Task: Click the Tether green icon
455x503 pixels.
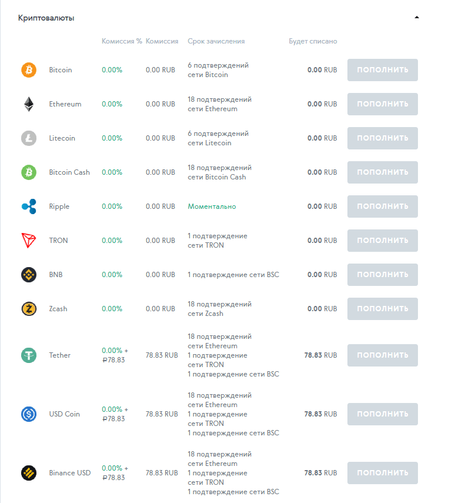Action: pyautogui.click(x=29, y=355)
